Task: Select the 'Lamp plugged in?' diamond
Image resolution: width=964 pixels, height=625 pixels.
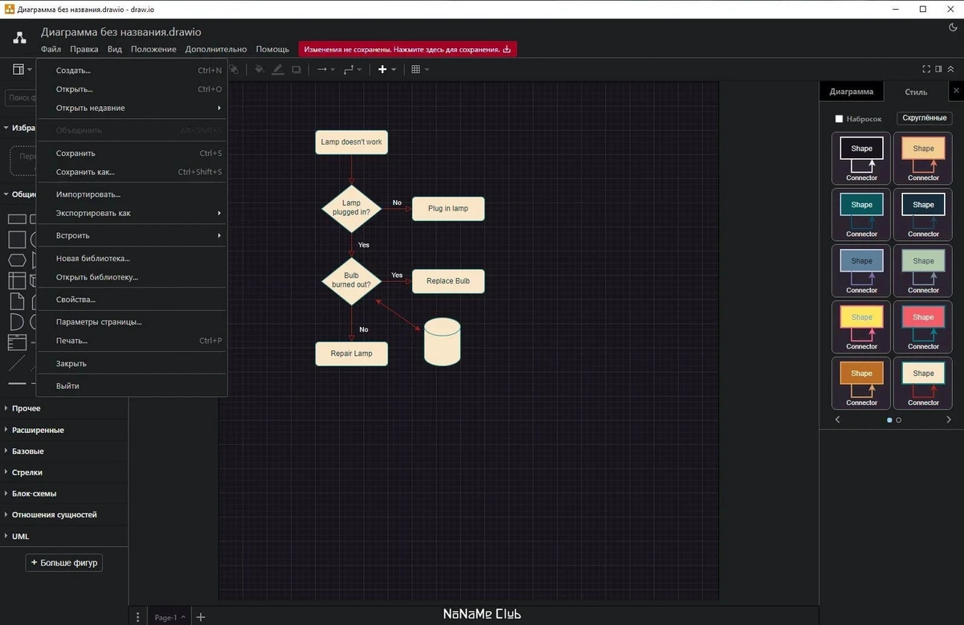Action: pyautogui.click(x=351, y=207)
